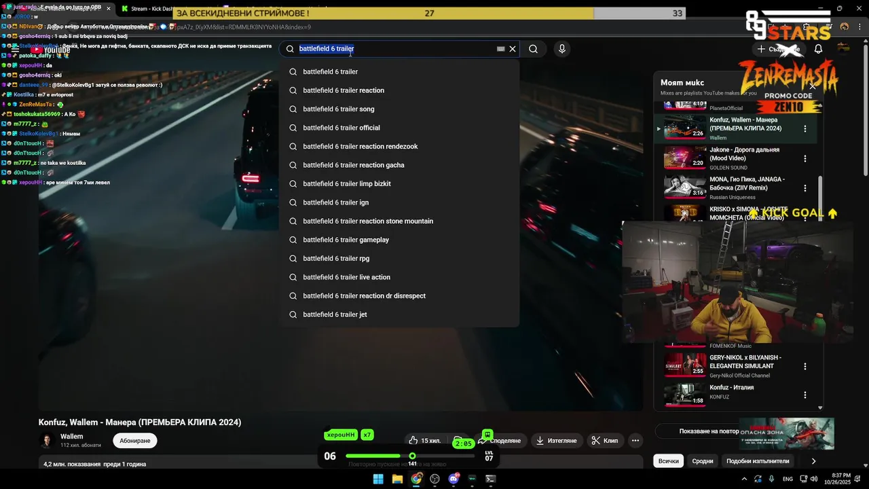
Task: Pick the 'battlefield 6 trailer jet' suggestion
Action: tap(399, 314)
